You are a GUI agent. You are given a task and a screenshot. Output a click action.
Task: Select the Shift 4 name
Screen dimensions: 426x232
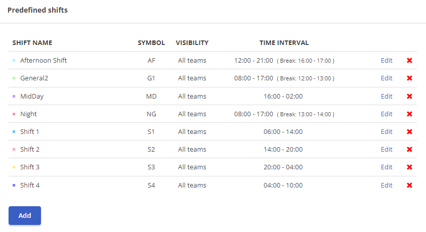[30, 185]
